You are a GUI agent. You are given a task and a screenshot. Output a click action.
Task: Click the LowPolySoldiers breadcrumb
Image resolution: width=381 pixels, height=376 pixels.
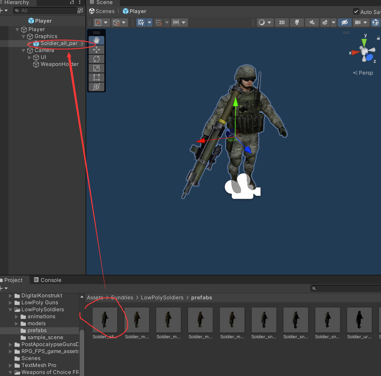coord(162,298)
